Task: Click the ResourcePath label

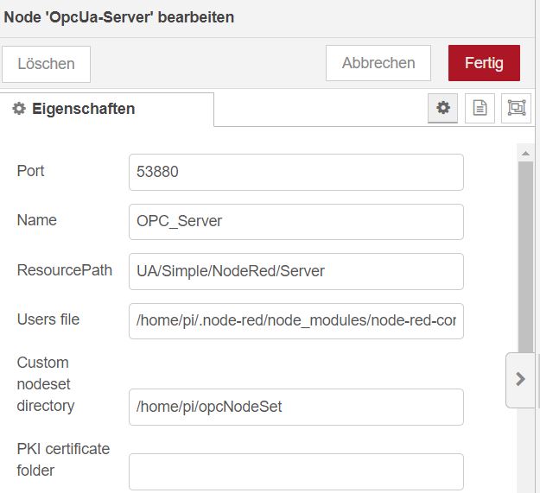Action: pos(65,270)
